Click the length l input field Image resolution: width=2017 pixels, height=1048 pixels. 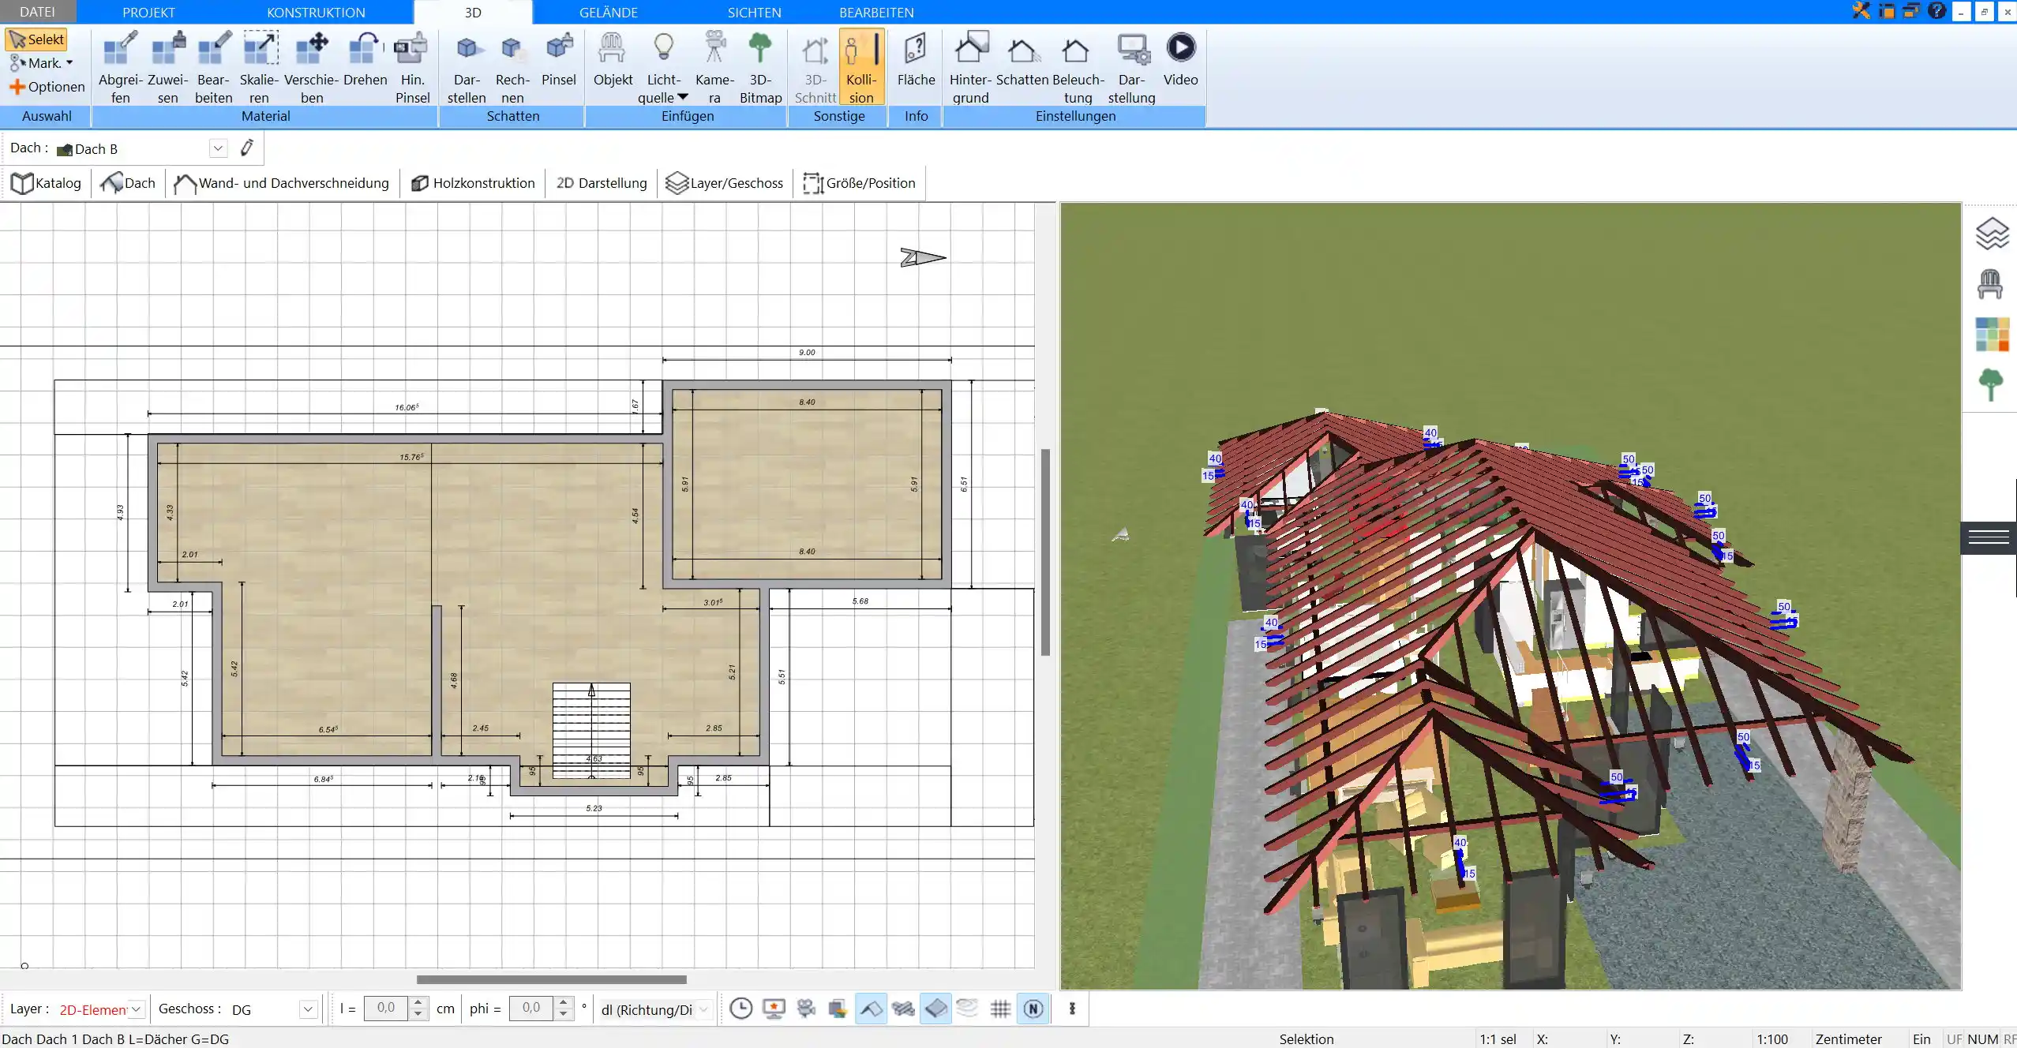tap(386, 1008)
